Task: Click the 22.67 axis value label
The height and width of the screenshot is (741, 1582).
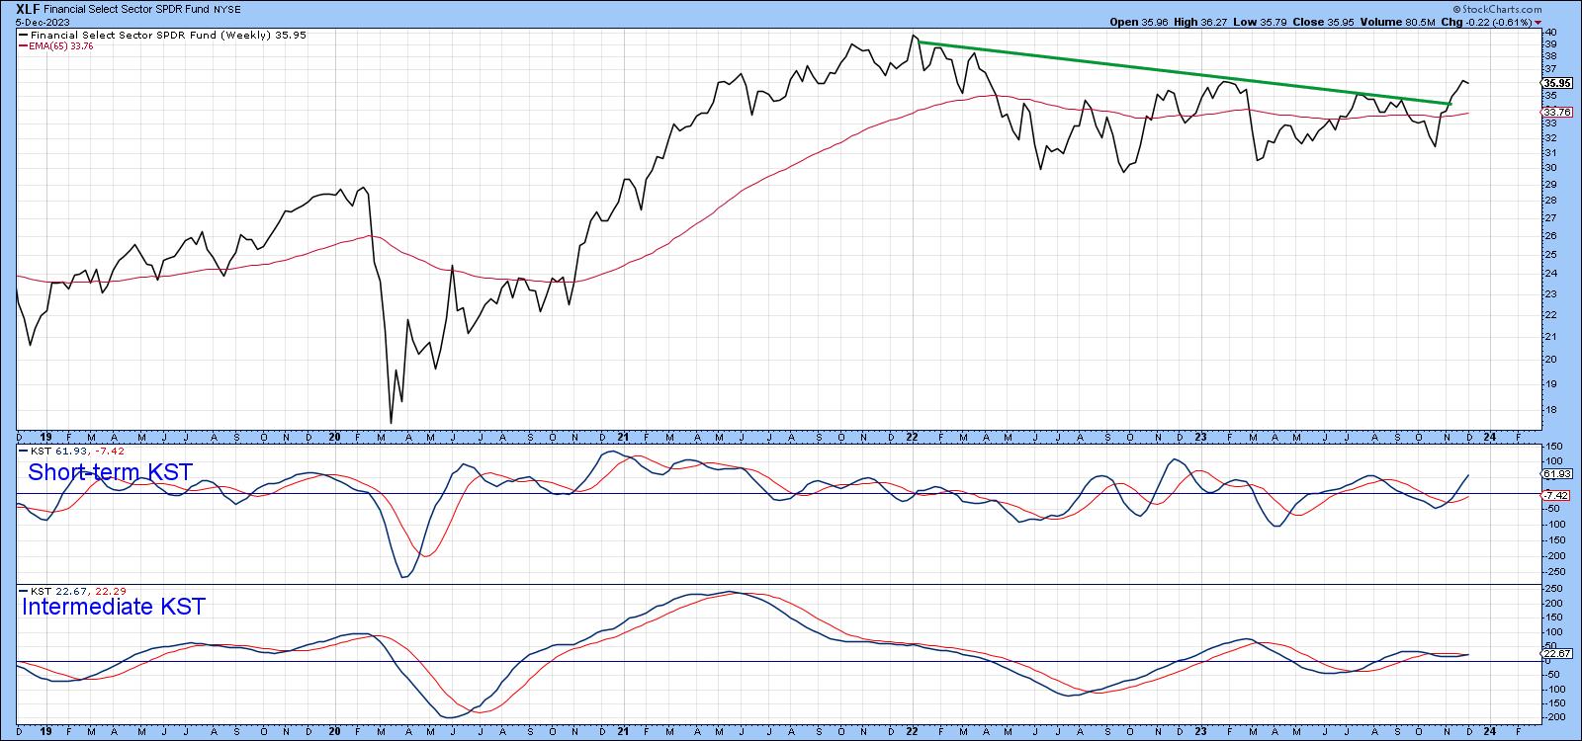Action: pos(1556,654)
